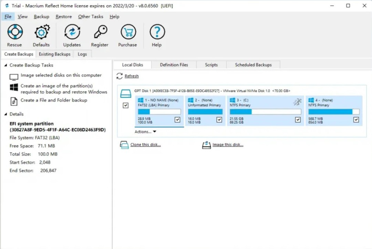Click the usage bar of partition 3 (C:)
This screenshot has height=249, width=372.
(x=265, y=112)
